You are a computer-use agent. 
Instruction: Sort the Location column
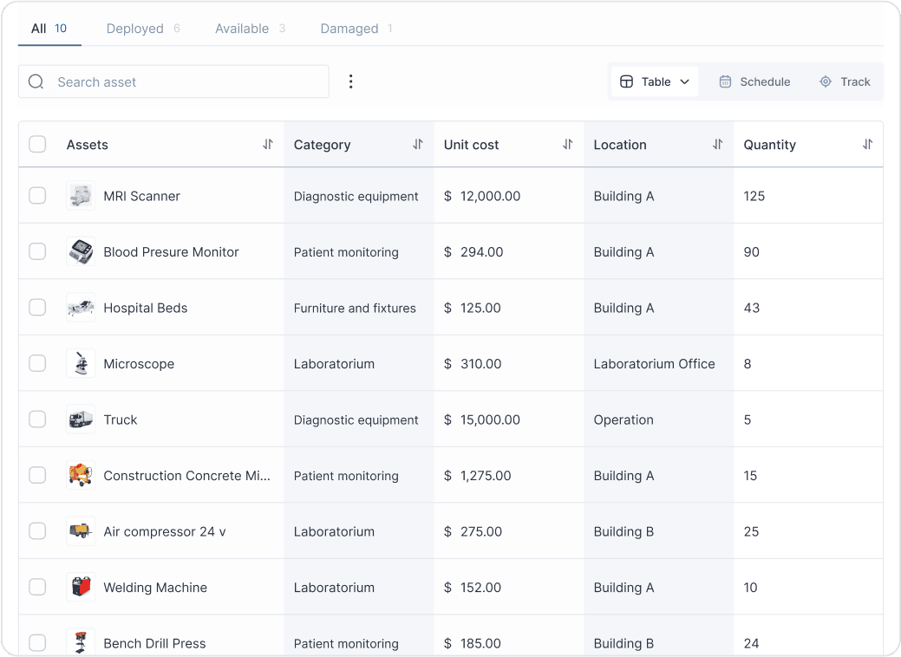(x=717, y=145)
